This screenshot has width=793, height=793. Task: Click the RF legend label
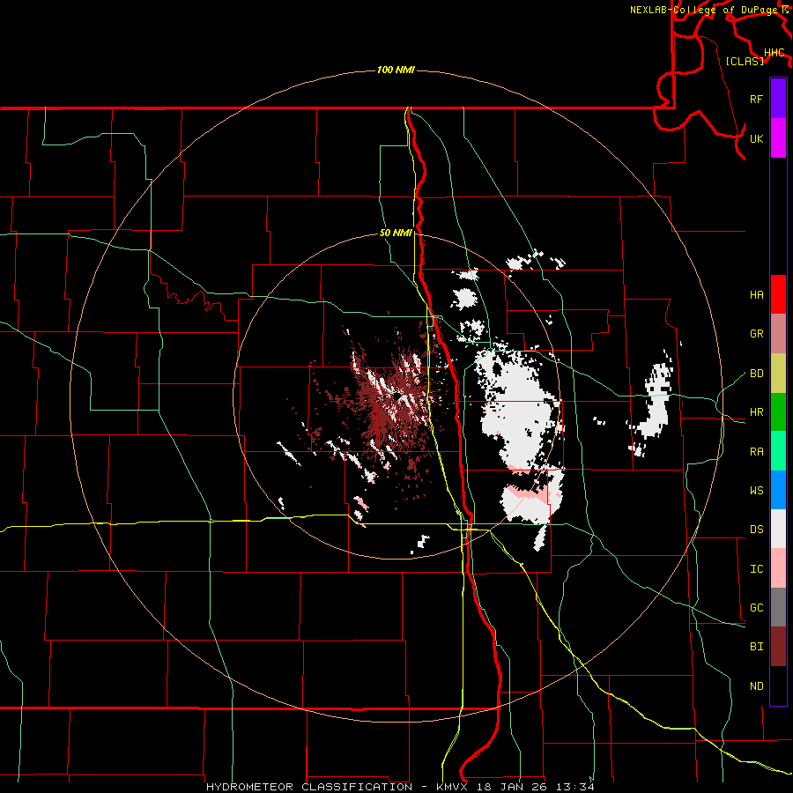[x=756, y=99]
